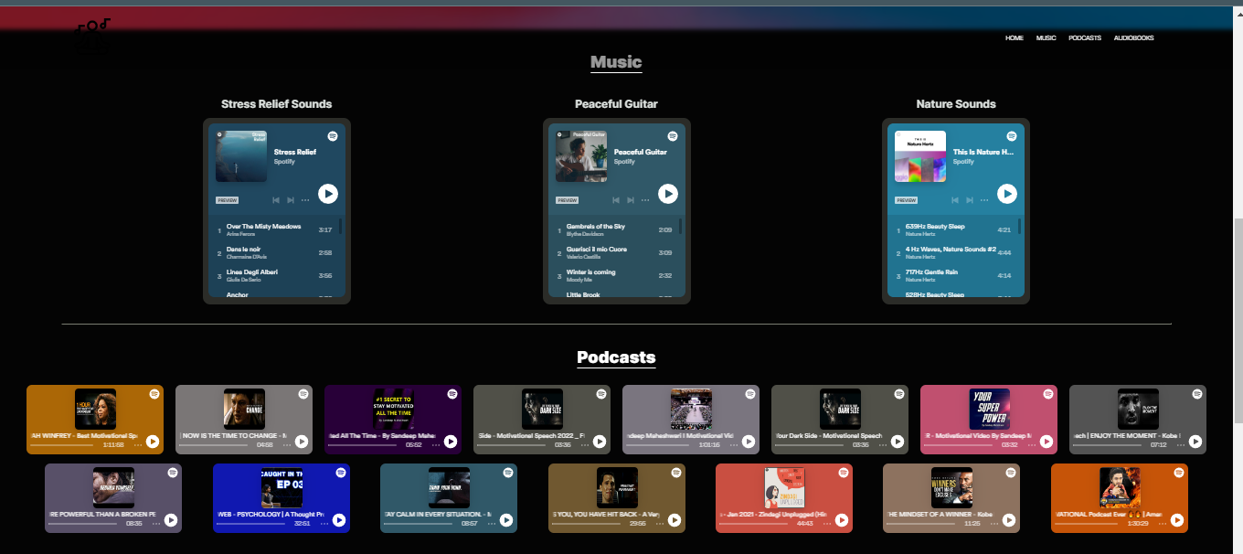Play the Peaceful Guitar playlist
Viewport: 1243px width, 554px height.
(x=668, y=194)
